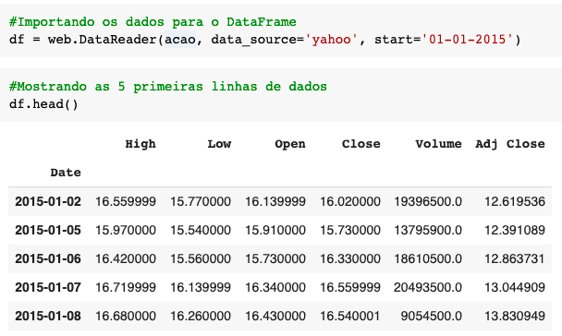562x336 pixels.
Task: Click the #Importando os dados comment
Action: point(153,22)
